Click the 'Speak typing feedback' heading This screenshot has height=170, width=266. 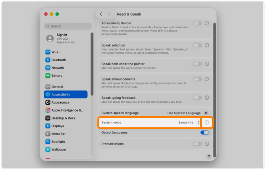coord(118,98)
